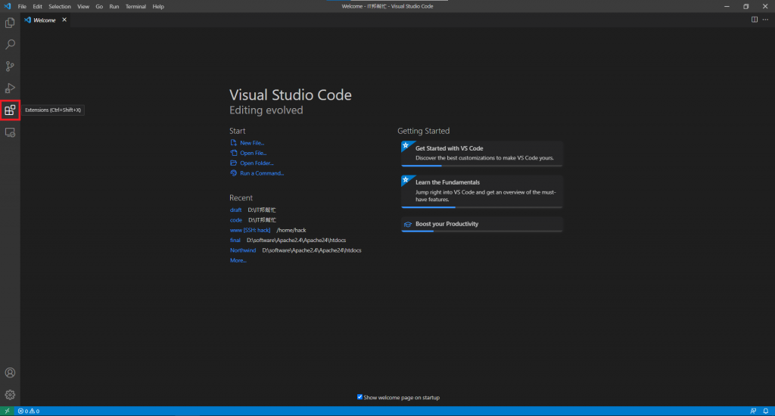
Task: Open recent folder draft
Action: tap(236, 210)
